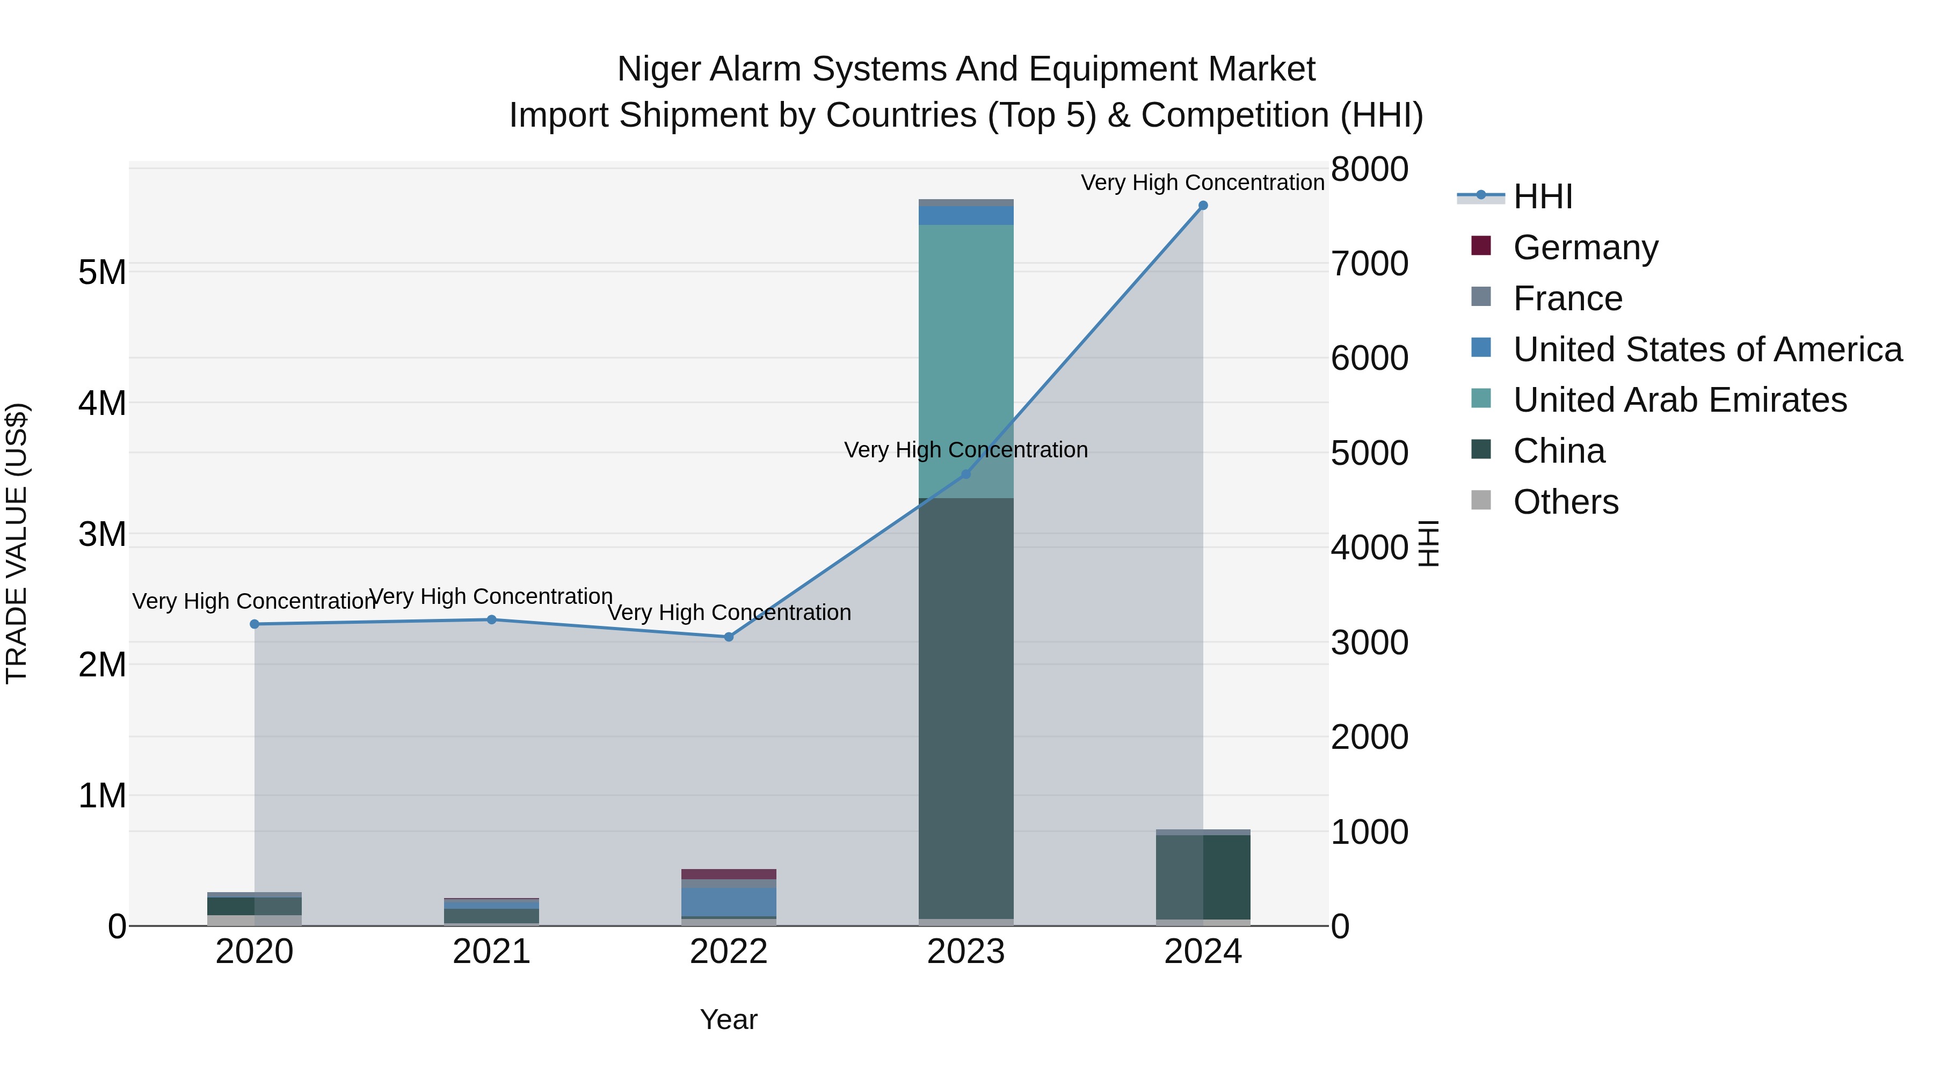Click the 2020 x-axis label
Screen dimensions: 1933x1087
[255, 952]
